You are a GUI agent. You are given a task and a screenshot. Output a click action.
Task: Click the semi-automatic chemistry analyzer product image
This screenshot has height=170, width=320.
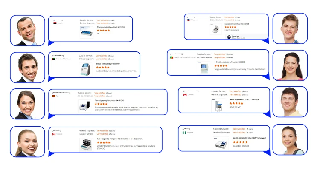coord(220,144)
